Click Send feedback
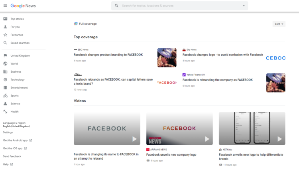The height and width of the screenshot is (170, 299). click(x=12, y=156)
